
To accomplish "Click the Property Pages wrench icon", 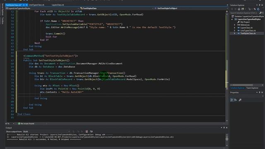I will [240, 100].
